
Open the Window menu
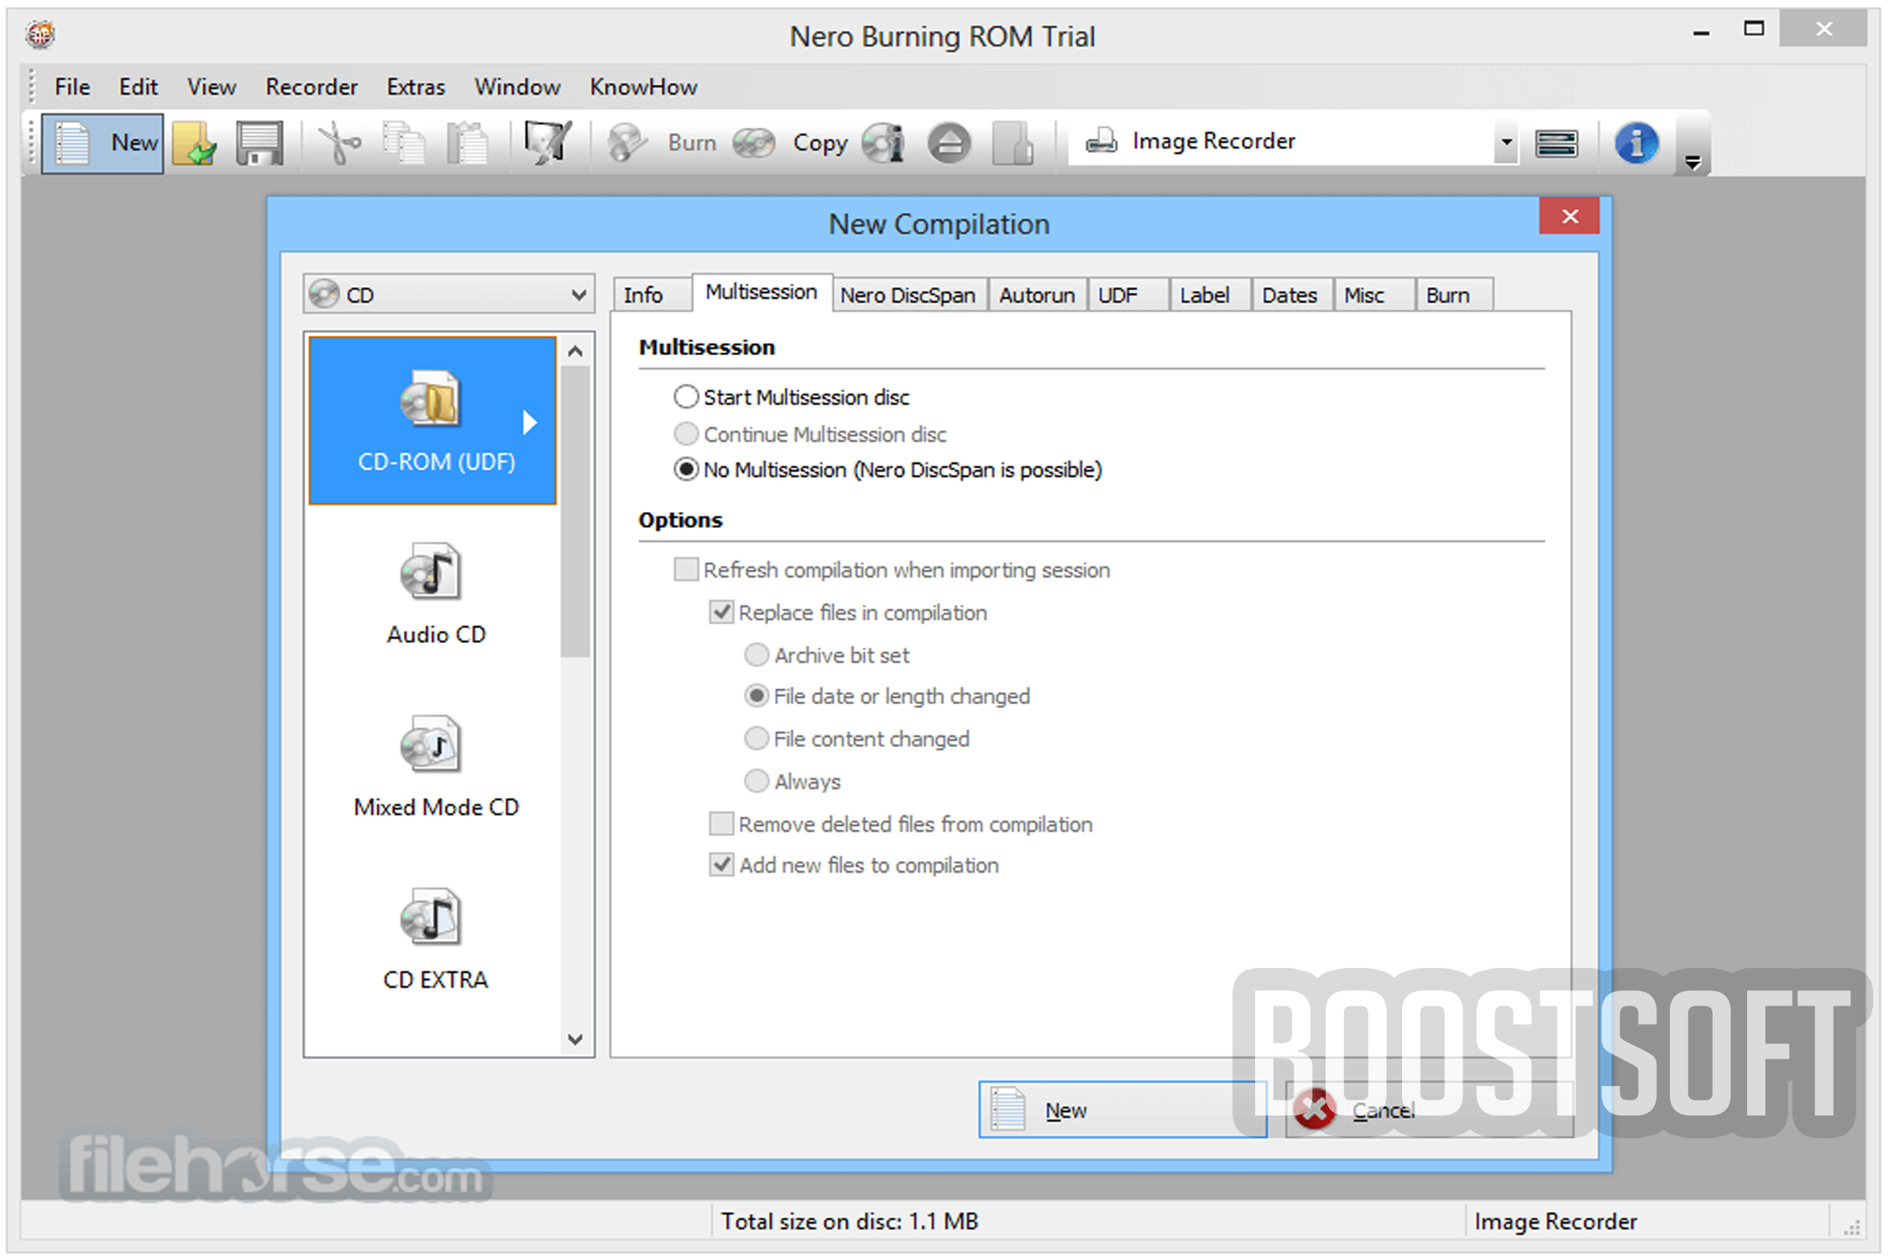[x=517, y=86]
